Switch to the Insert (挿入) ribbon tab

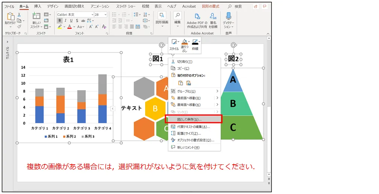pos(38,6)
